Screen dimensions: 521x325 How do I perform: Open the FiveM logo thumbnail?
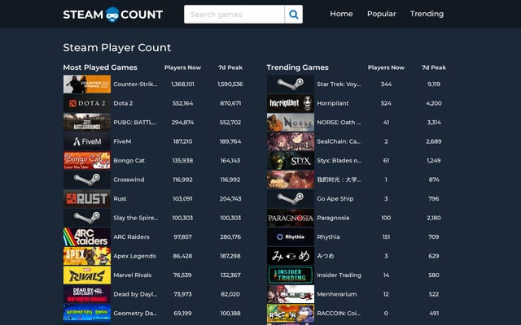pos(87,141)
